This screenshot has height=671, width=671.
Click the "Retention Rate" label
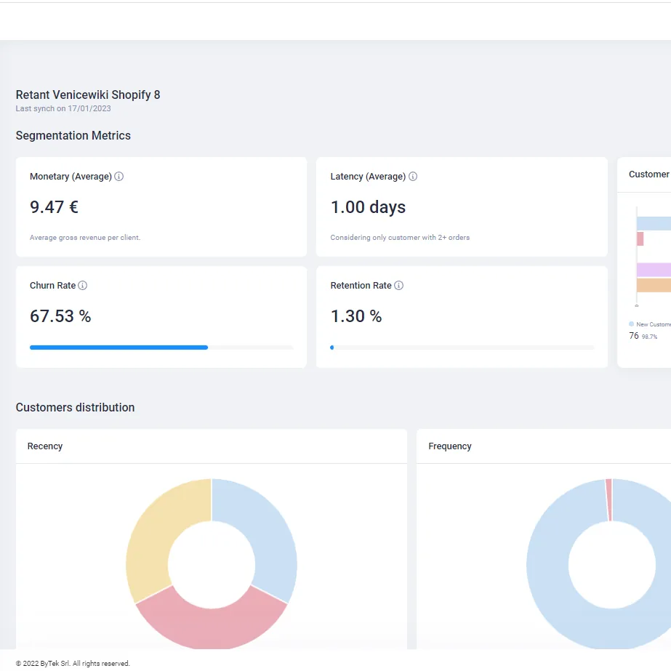[361, 286]
